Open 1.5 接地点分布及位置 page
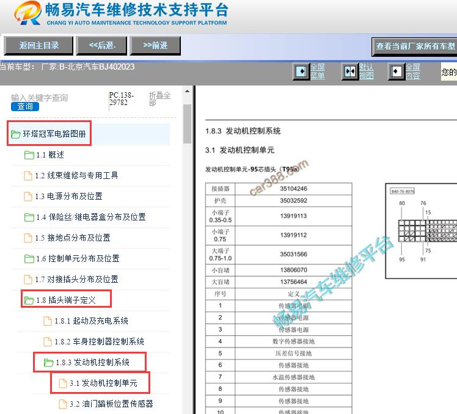The height and width of the screenshot is (414, 457). (73, 238)
